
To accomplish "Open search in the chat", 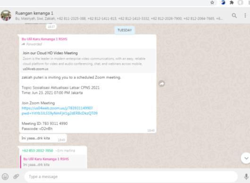I will pyautogui.click(x=234, y=16).
